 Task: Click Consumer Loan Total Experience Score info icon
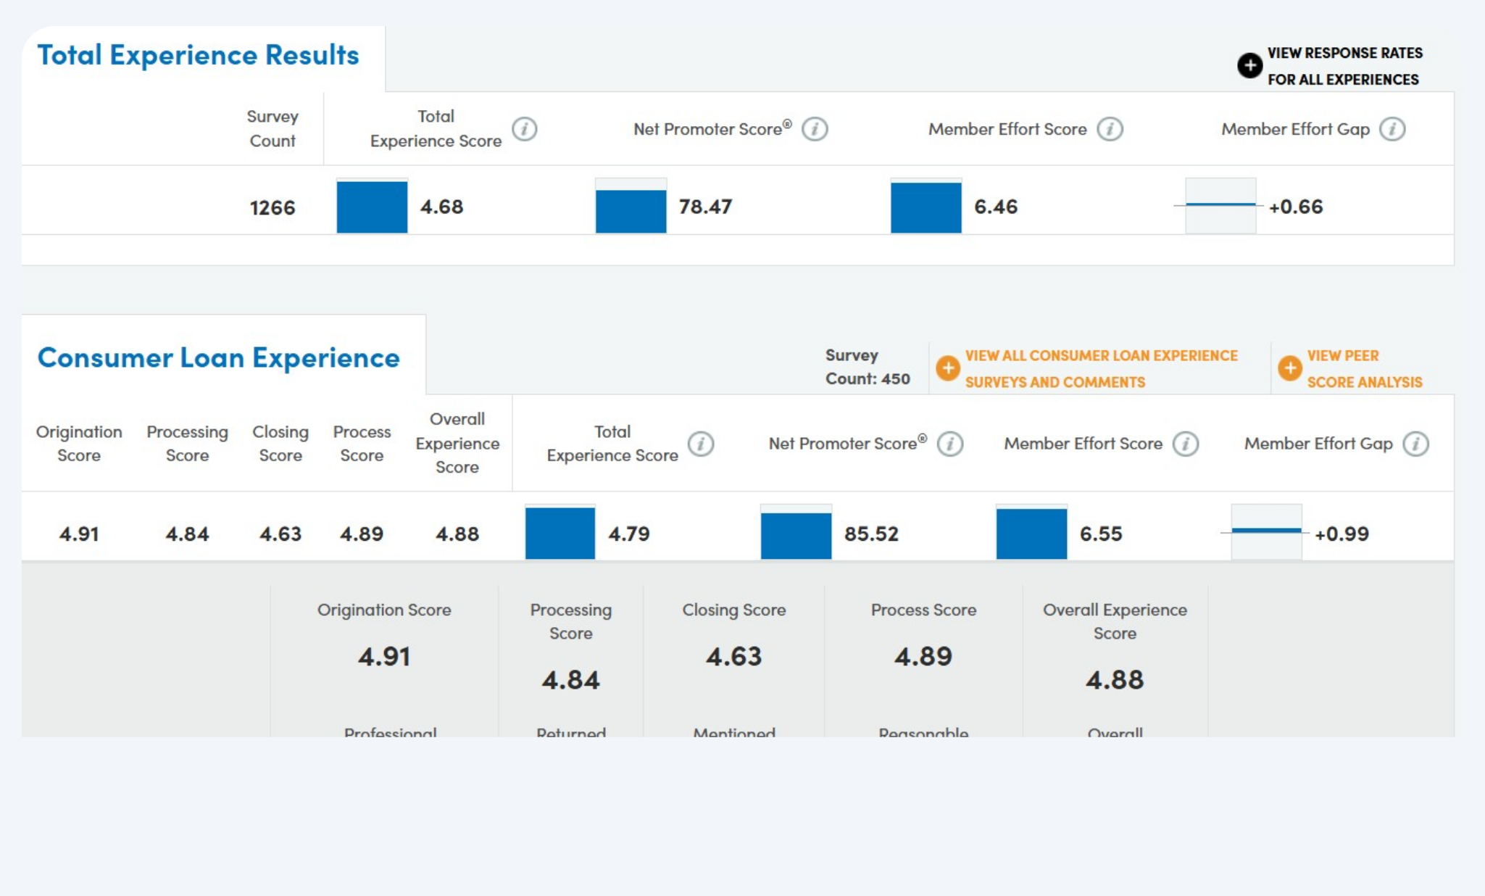(701, 444)
